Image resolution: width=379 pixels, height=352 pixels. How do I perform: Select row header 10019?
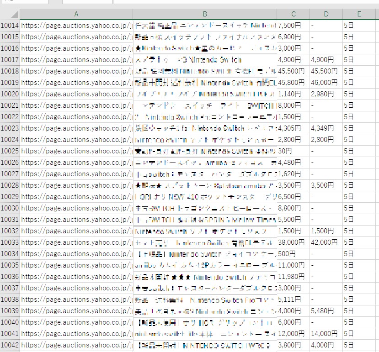pyautogui.click(x=10, y=83)
